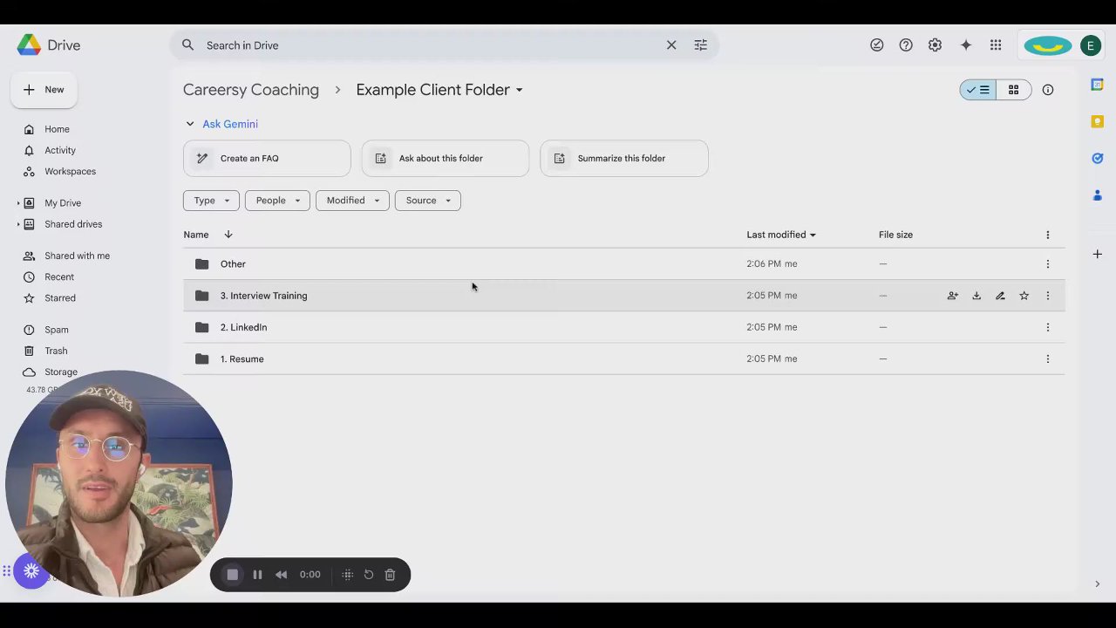Screen dimensions: 1116x628
Task: Open column header more options menu
Action: point(1047,235)
